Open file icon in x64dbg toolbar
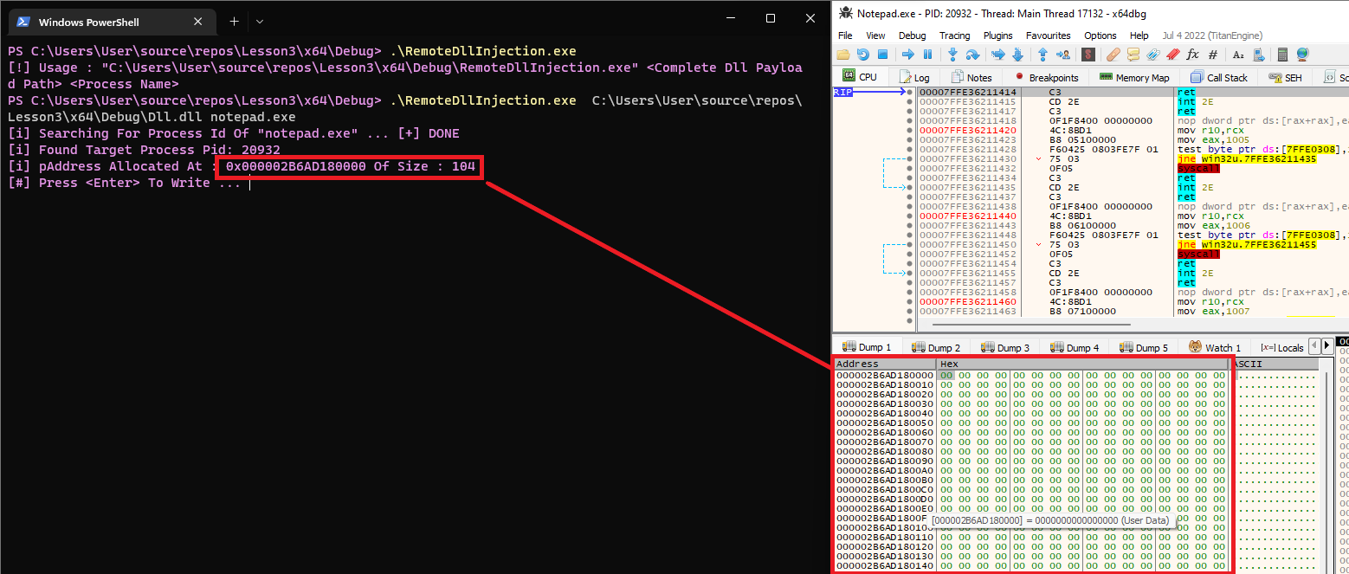 tap(843, 55)
